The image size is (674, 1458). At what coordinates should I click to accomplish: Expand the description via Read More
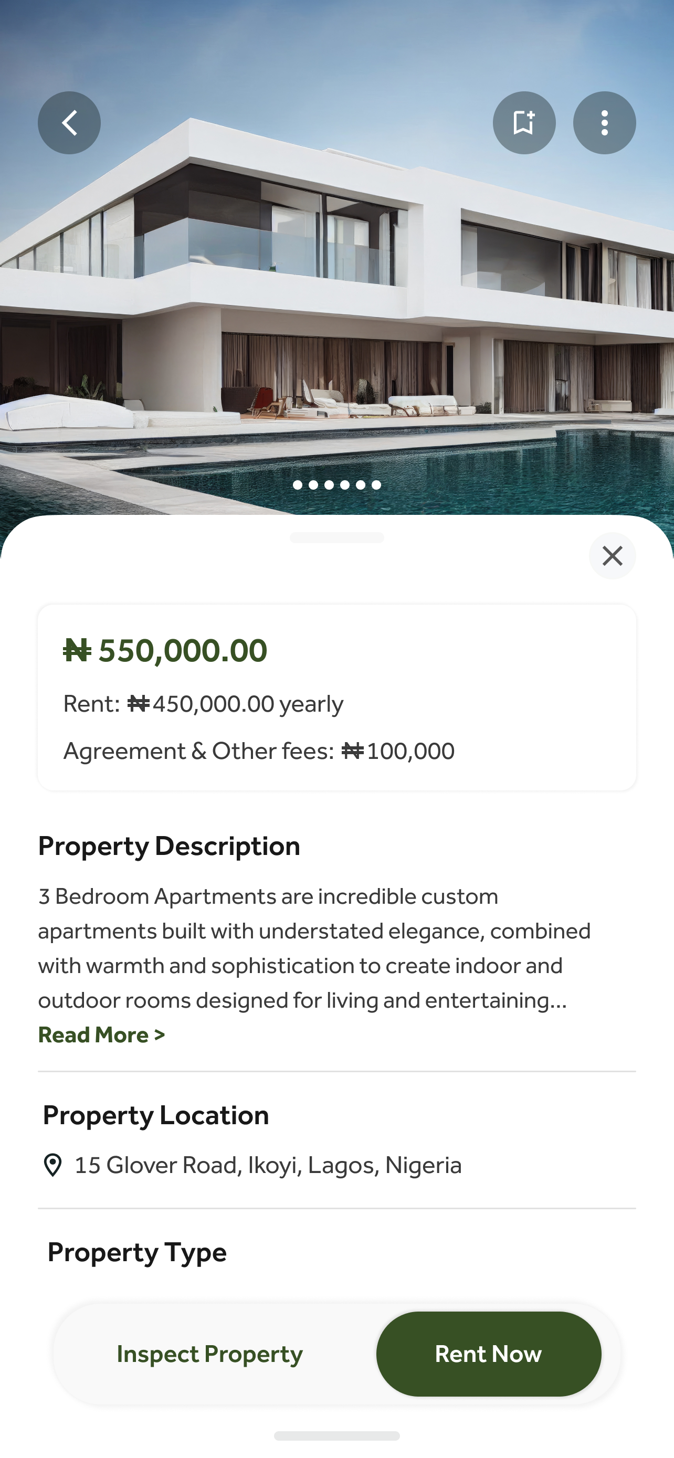point(101,1034)
